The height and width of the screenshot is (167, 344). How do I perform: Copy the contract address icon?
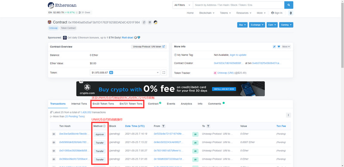[144, 22]
